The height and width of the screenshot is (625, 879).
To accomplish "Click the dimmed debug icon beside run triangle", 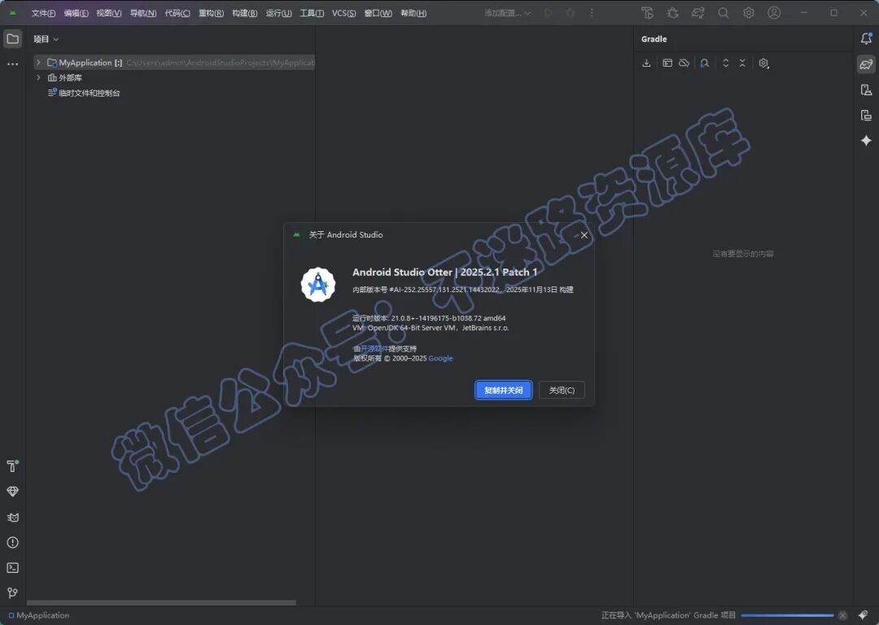I will (570, 13).
